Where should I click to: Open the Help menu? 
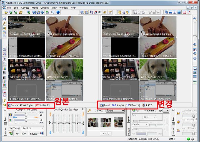[73, 8]
